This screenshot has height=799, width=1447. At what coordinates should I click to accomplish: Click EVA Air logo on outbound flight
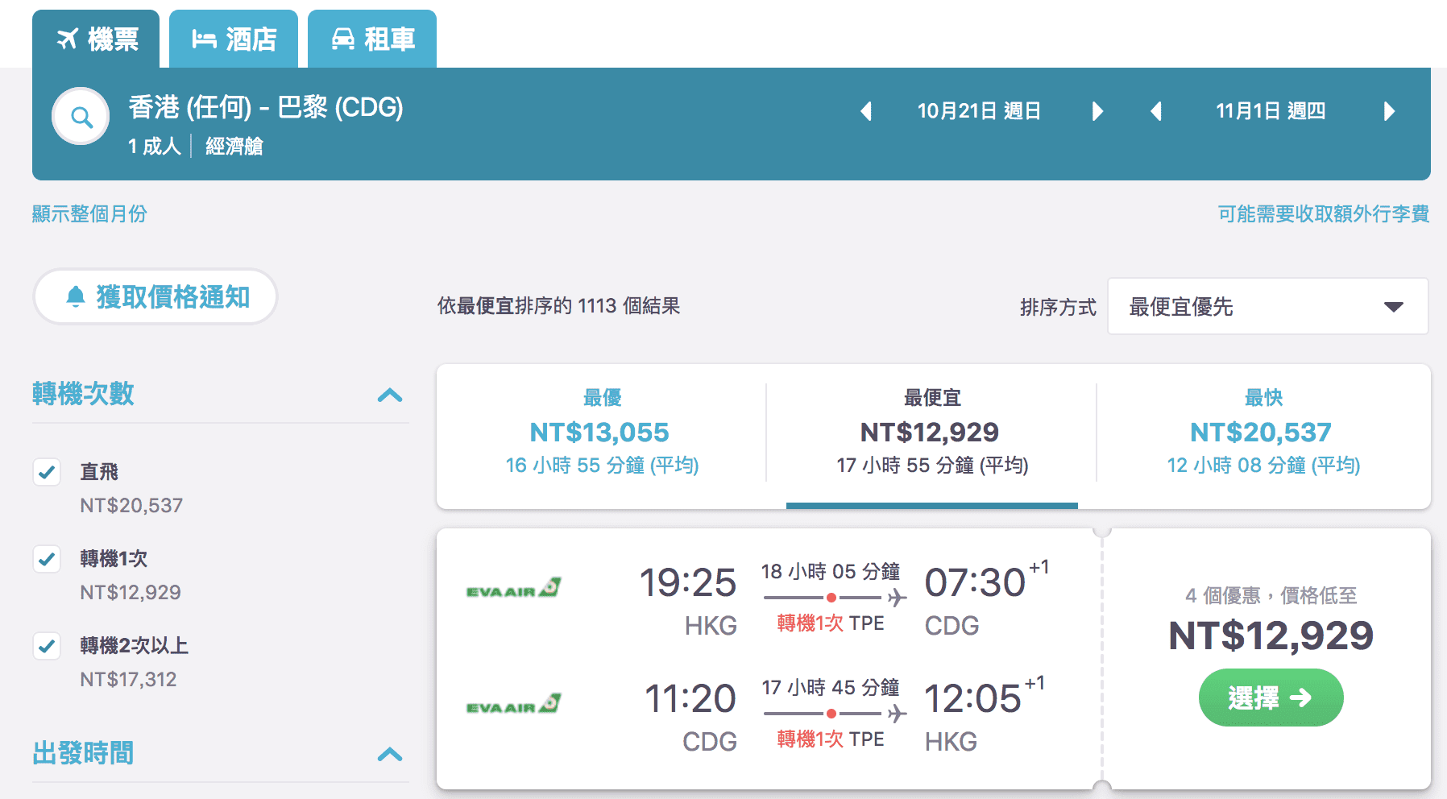[513, 589]
